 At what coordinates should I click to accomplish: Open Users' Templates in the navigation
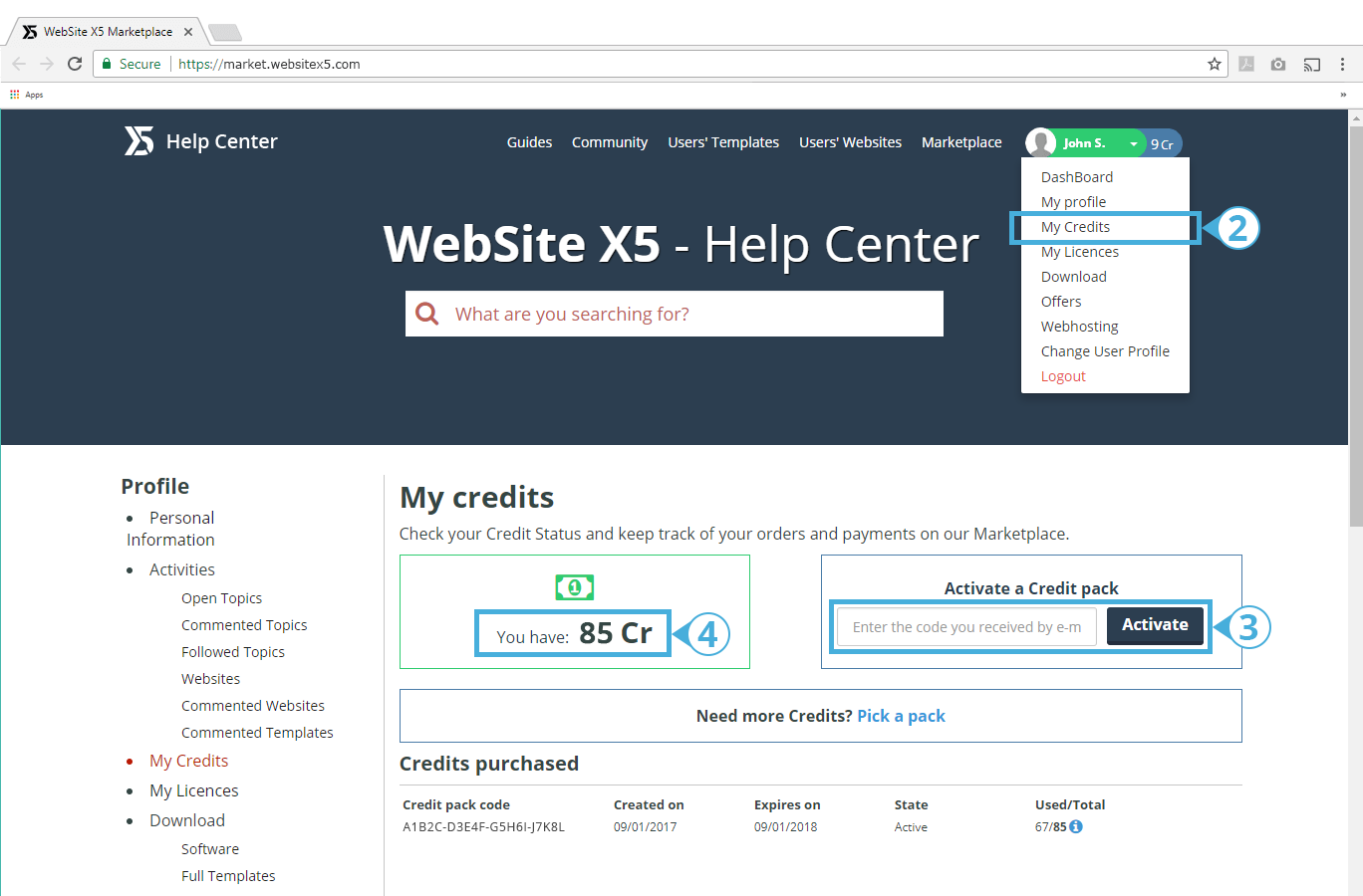coord(723,142)
